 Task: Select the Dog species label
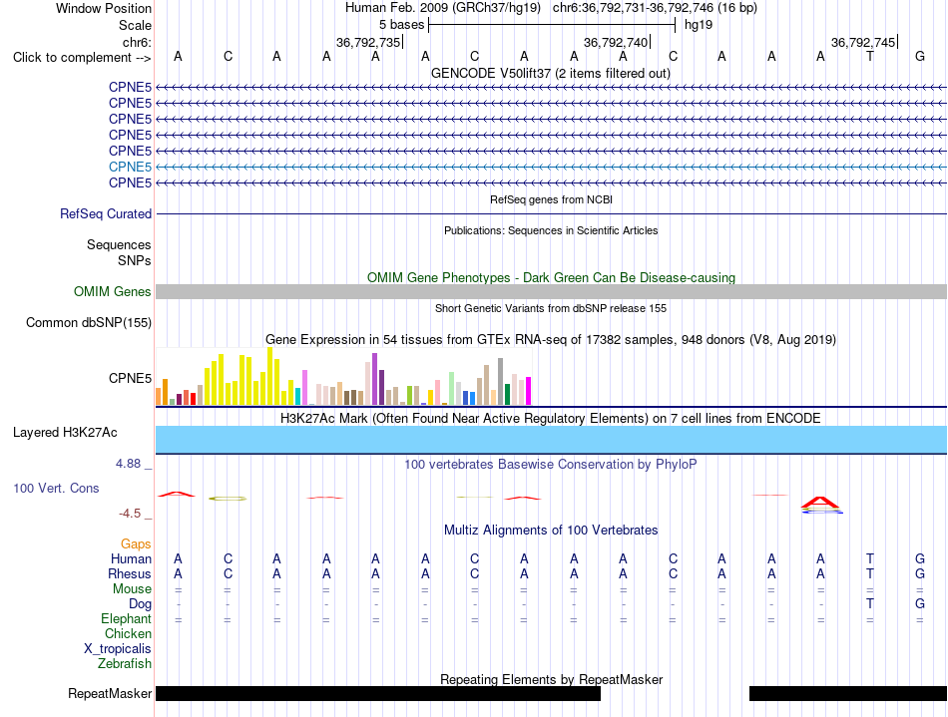(x=141, y=603)
